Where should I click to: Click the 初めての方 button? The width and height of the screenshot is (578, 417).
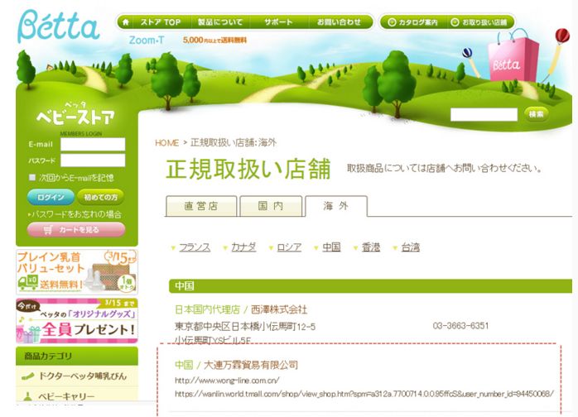click(101, 197)
